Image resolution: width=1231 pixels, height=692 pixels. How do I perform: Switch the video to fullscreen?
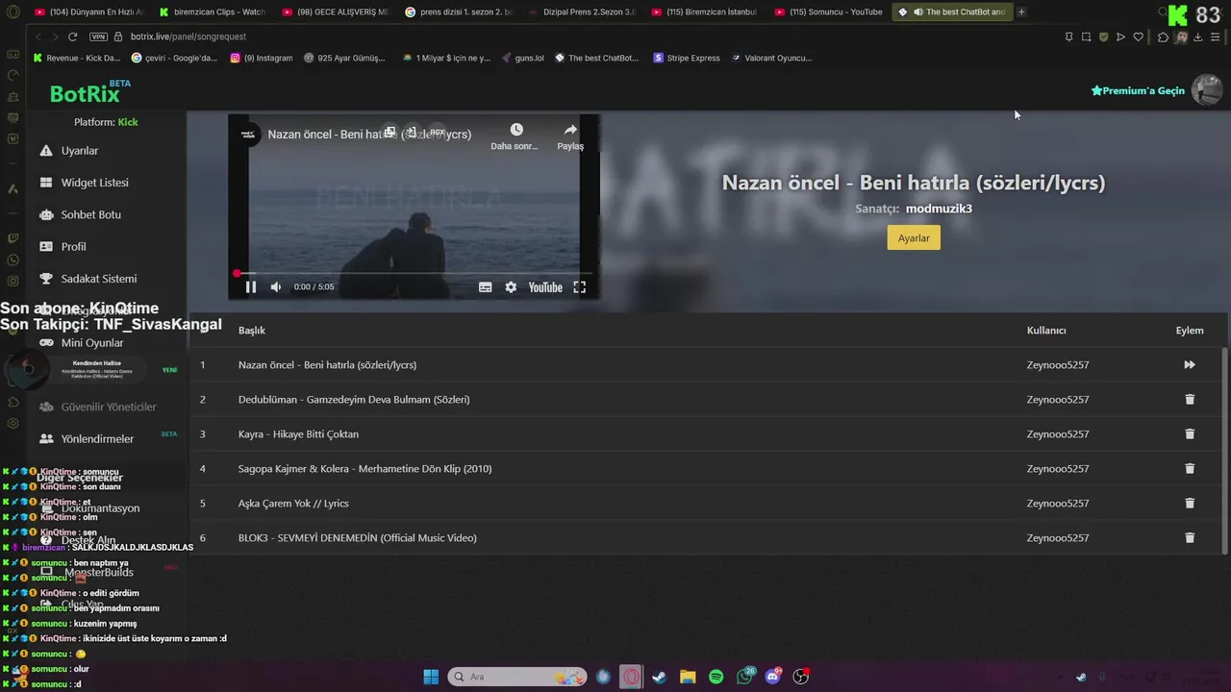(x=579, y=286)
